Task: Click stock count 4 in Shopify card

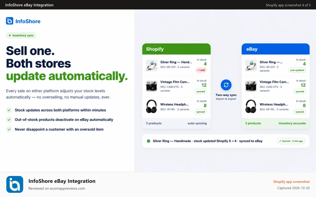Action: (x=205, y=64)
